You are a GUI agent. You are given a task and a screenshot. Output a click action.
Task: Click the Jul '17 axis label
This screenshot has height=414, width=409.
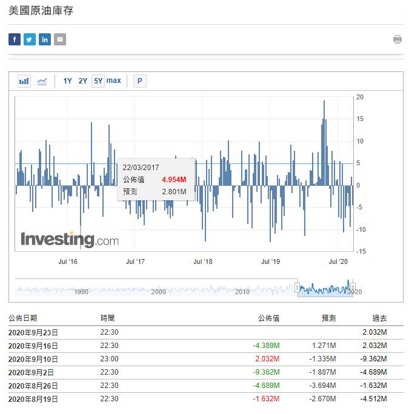pyautogui.click(x=135, y=261)
